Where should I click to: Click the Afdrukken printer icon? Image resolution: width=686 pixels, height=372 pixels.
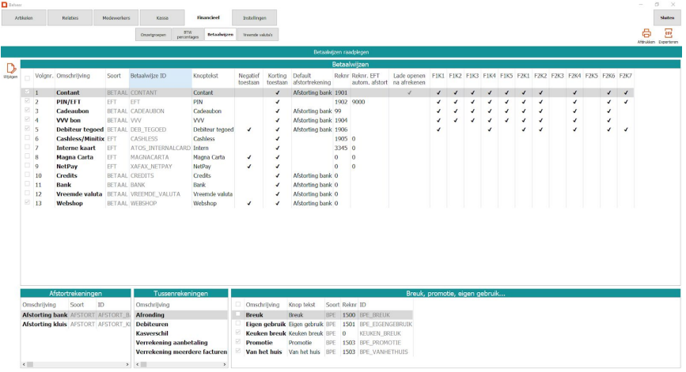coord(646,33)
